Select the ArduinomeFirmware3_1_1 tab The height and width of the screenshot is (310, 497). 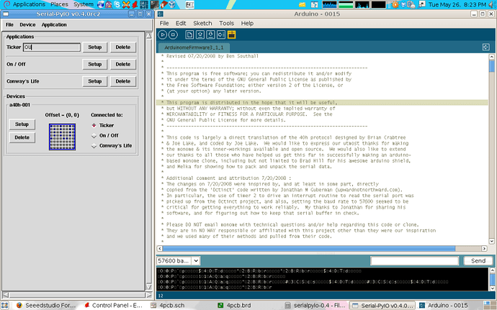click(194, 47)
